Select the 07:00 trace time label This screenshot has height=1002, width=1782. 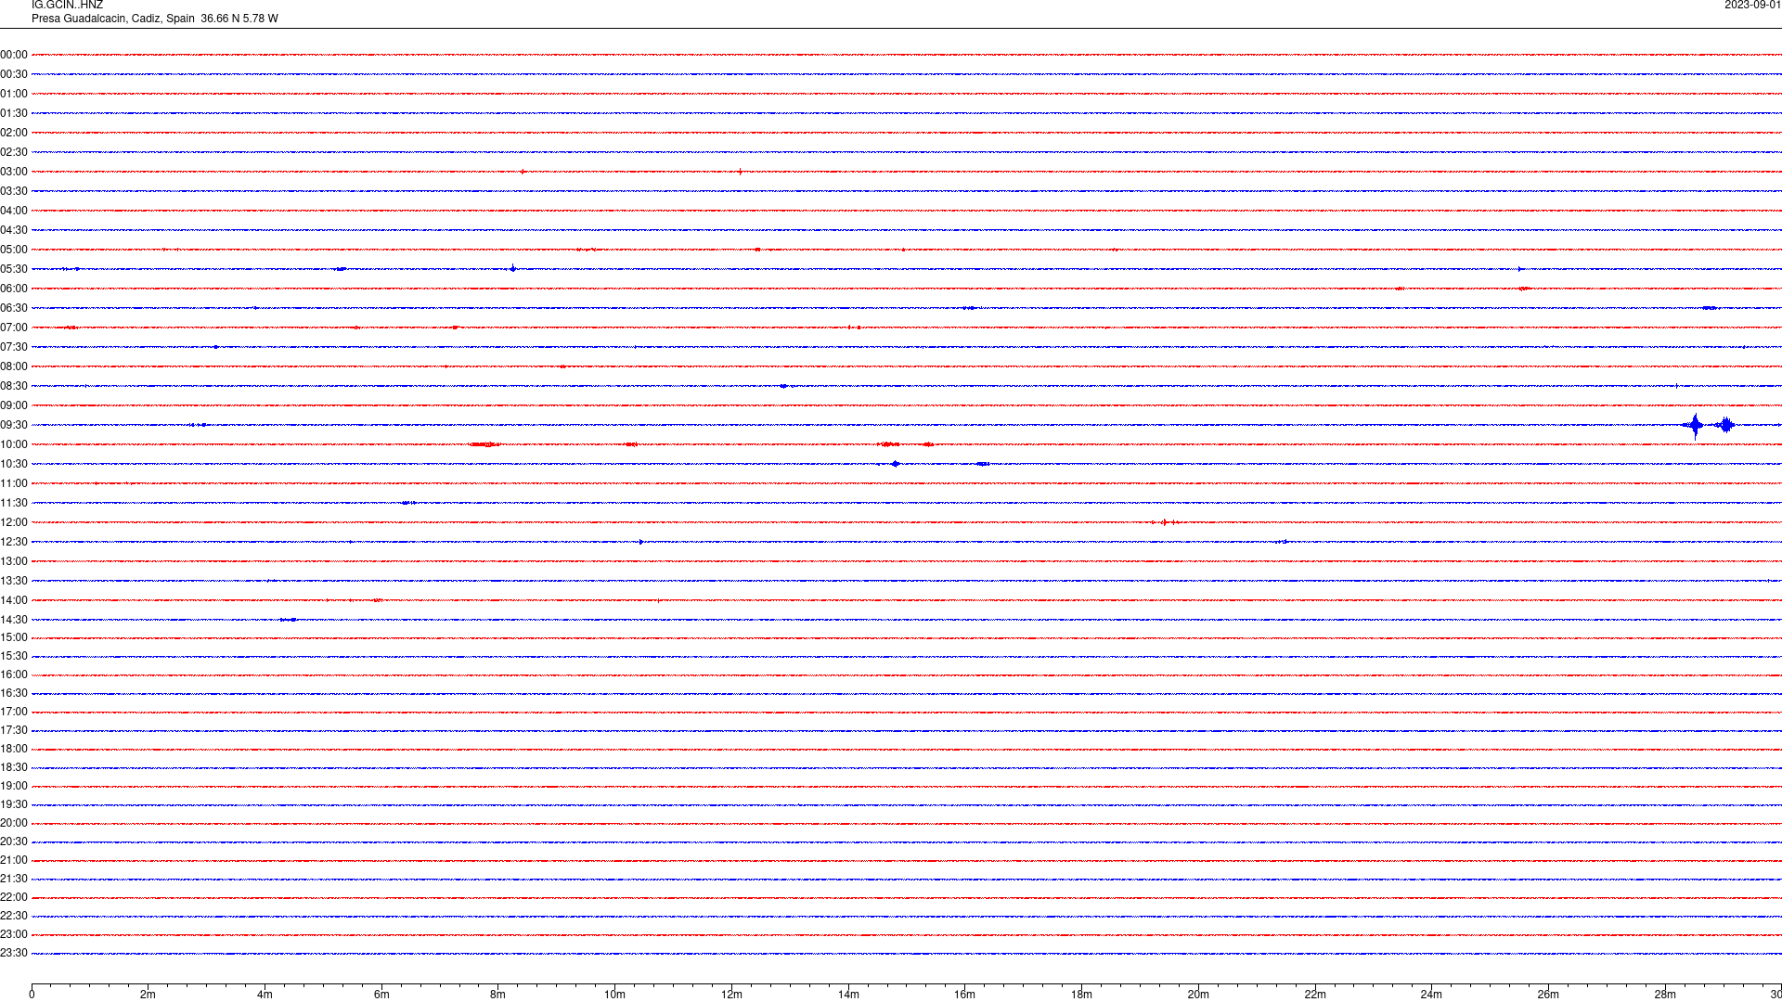click(14, 328)
